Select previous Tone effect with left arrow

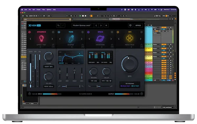tap(60, 39)
